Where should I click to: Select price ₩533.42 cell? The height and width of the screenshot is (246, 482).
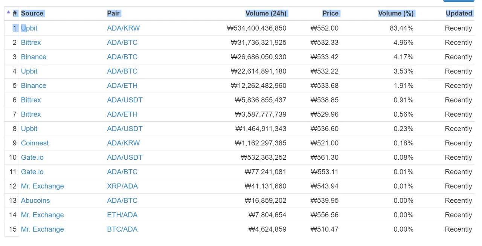click(x=324, y=57)
